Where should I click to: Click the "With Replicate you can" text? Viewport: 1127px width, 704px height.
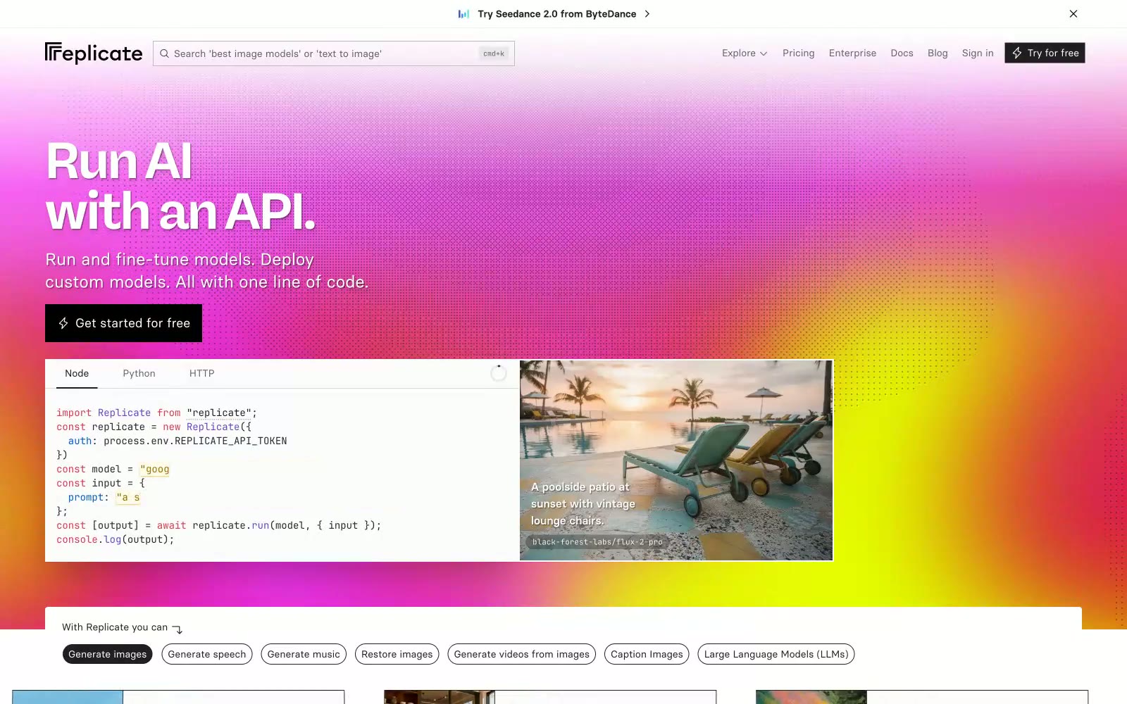click(115, 627)
